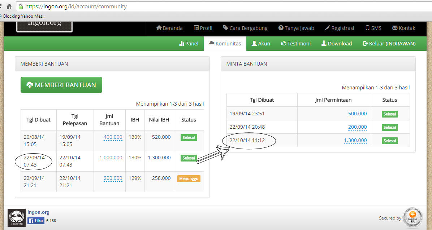Open the Download tab
The width and height of the screenshot is (432, 230).
[x=337, y=44]
